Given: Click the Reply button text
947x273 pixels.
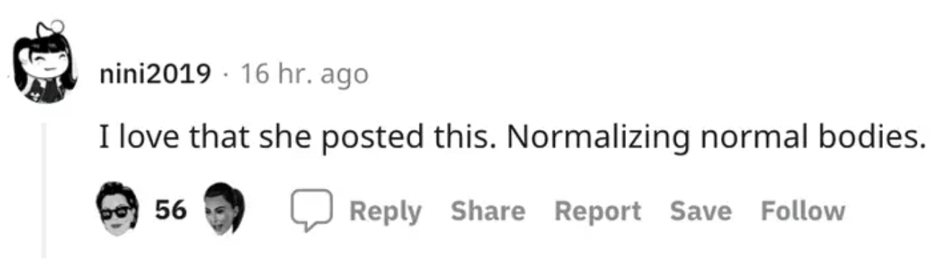Looking at the screenshot, I should pos(386,211).
